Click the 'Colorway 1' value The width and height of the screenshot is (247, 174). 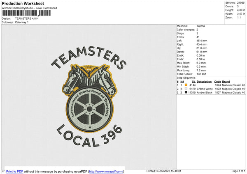(x=22, y=22)
